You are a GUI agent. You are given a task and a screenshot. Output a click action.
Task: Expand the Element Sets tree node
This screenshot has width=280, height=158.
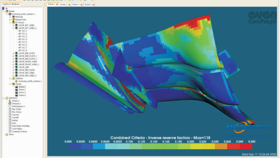click(x=10, y=19)
